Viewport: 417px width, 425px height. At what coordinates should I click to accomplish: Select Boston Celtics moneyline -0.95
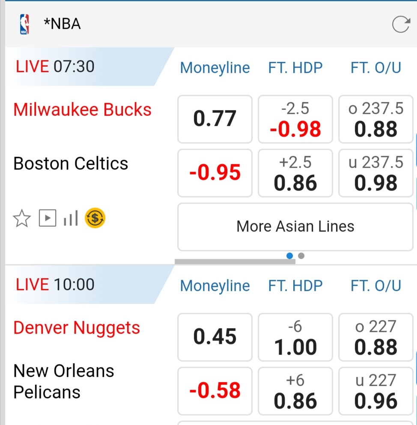(x=215, y=173)
